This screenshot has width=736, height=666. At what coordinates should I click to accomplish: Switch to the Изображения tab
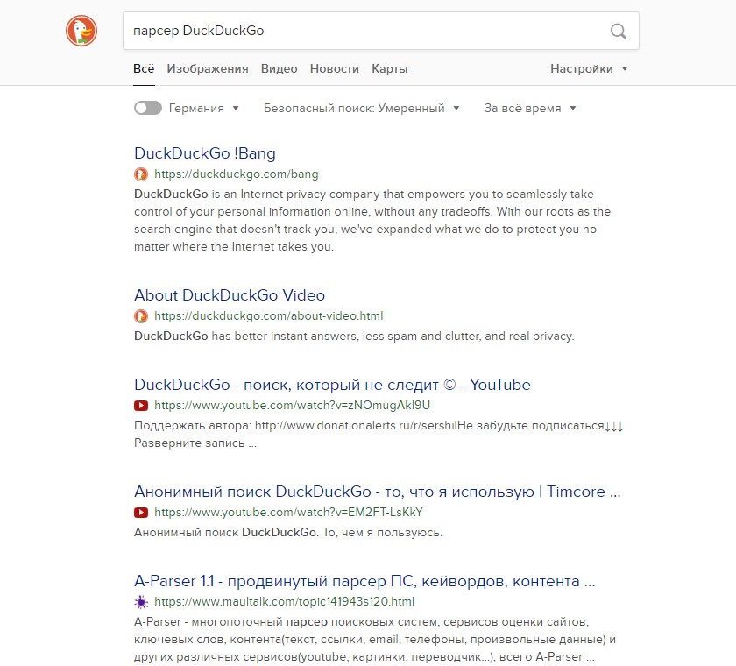(208, 69)
